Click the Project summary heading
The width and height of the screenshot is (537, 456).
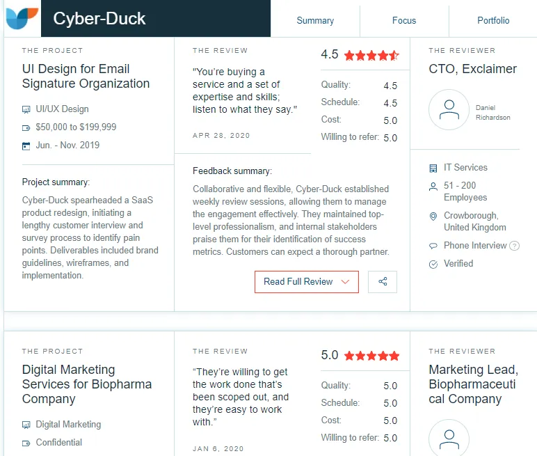click(56, 182)
